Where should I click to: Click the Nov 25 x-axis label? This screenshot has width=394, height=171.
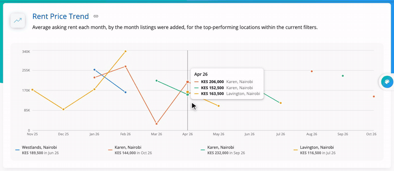[x=32, y=135]
